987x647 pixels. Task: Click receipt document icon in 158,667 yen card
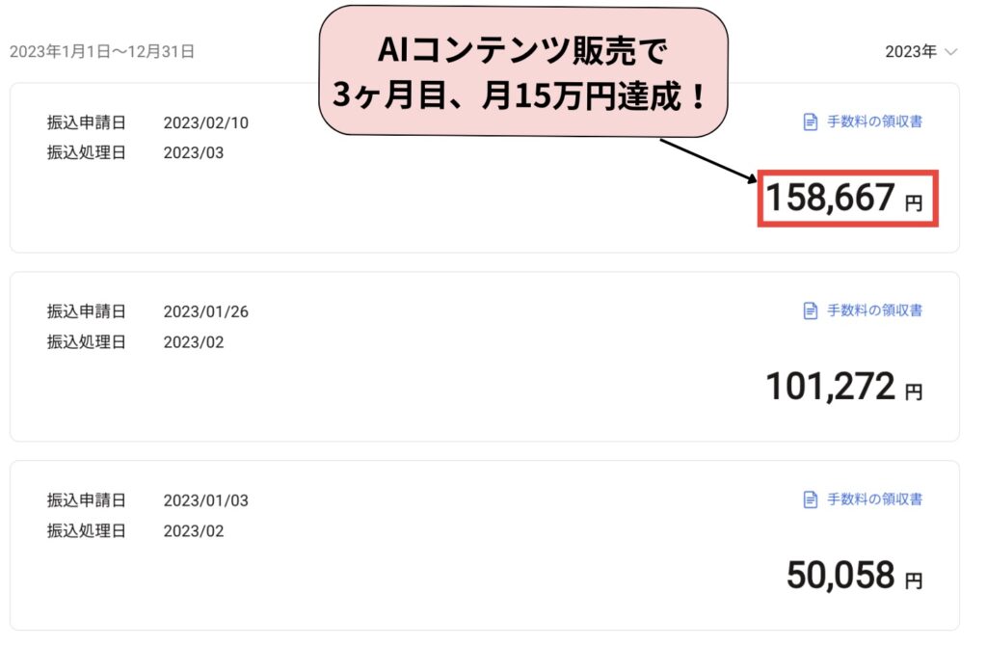(811, 121)
